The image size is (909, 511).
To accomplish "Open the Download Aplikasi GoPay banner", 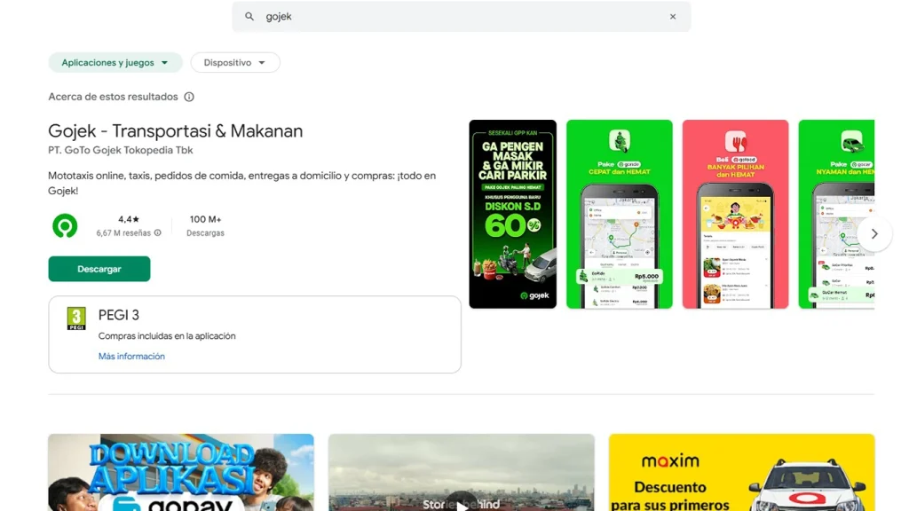I will [181, 472].
